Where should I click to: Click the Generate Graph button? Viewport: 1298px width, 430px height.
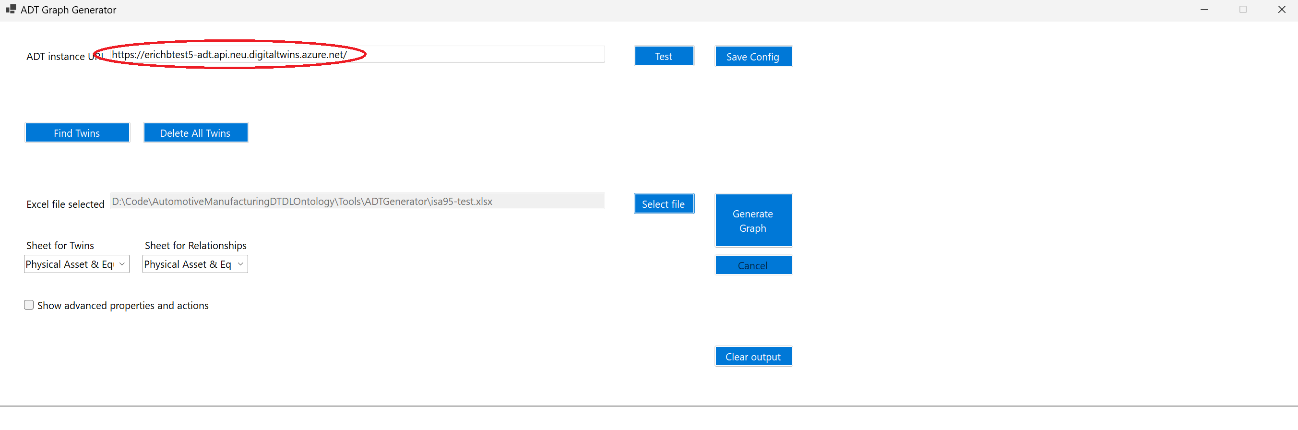[x=753, y=221]
